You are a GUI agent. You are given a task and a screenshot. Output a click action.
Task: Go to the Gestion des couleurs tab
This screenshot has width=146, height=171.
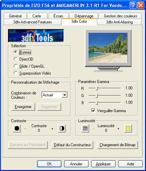point(120,16)
